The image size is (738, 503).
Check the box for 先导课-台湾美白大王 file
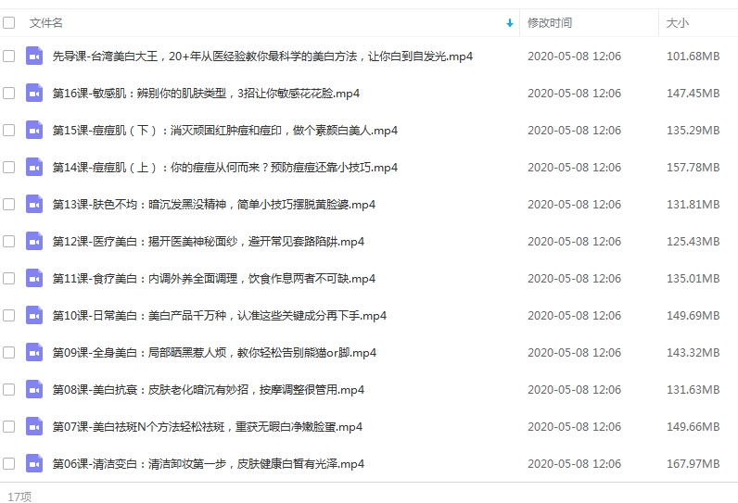click(x=9, y=56)
